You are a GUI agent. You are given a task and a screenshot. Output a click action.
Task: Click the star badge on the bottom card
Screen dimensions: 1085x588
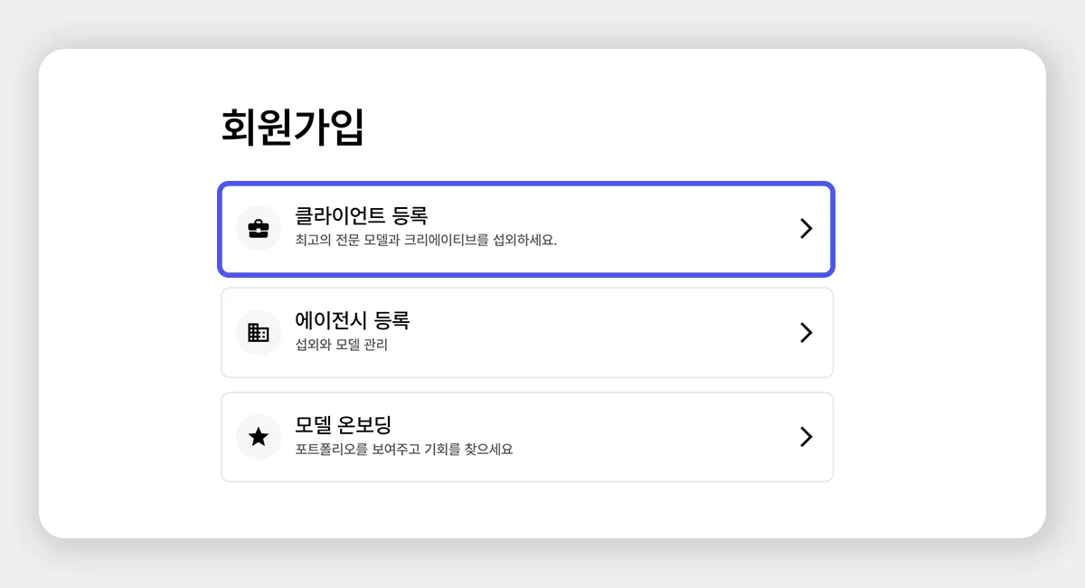[x=259, y=436]
